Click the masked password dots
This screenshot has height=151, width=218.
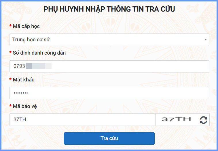point(21,93)
